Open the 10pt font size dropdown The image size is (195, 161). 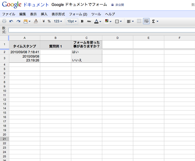(72, 21)
